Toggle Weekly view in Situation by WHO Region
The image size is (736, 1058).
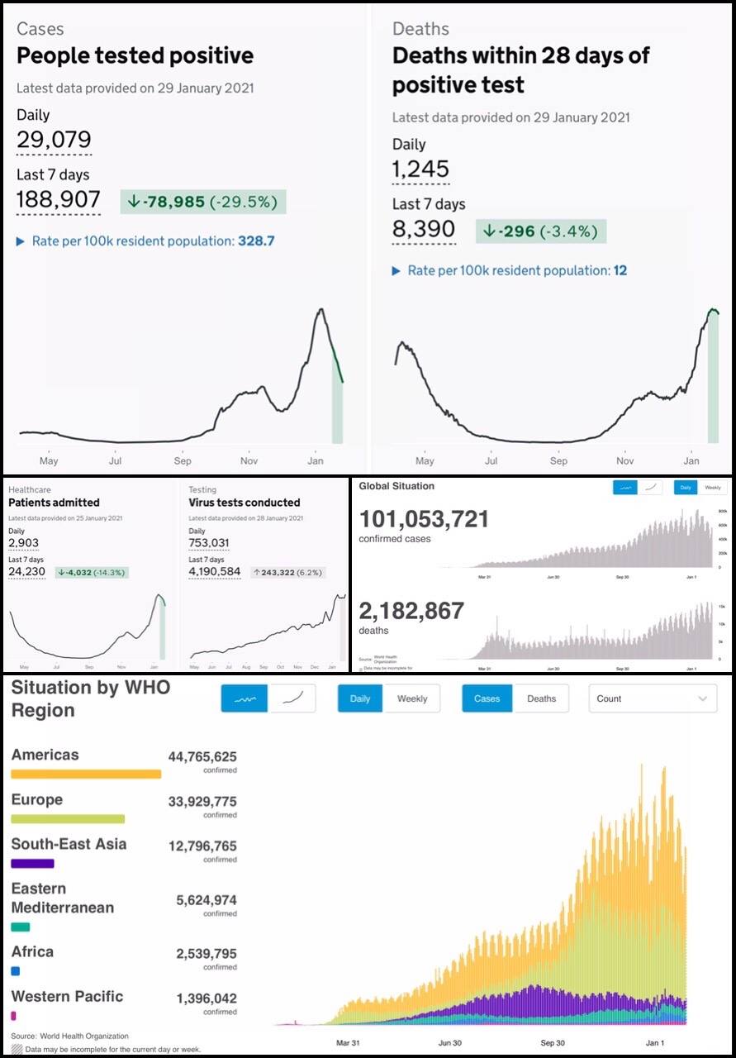coord(411,698)
